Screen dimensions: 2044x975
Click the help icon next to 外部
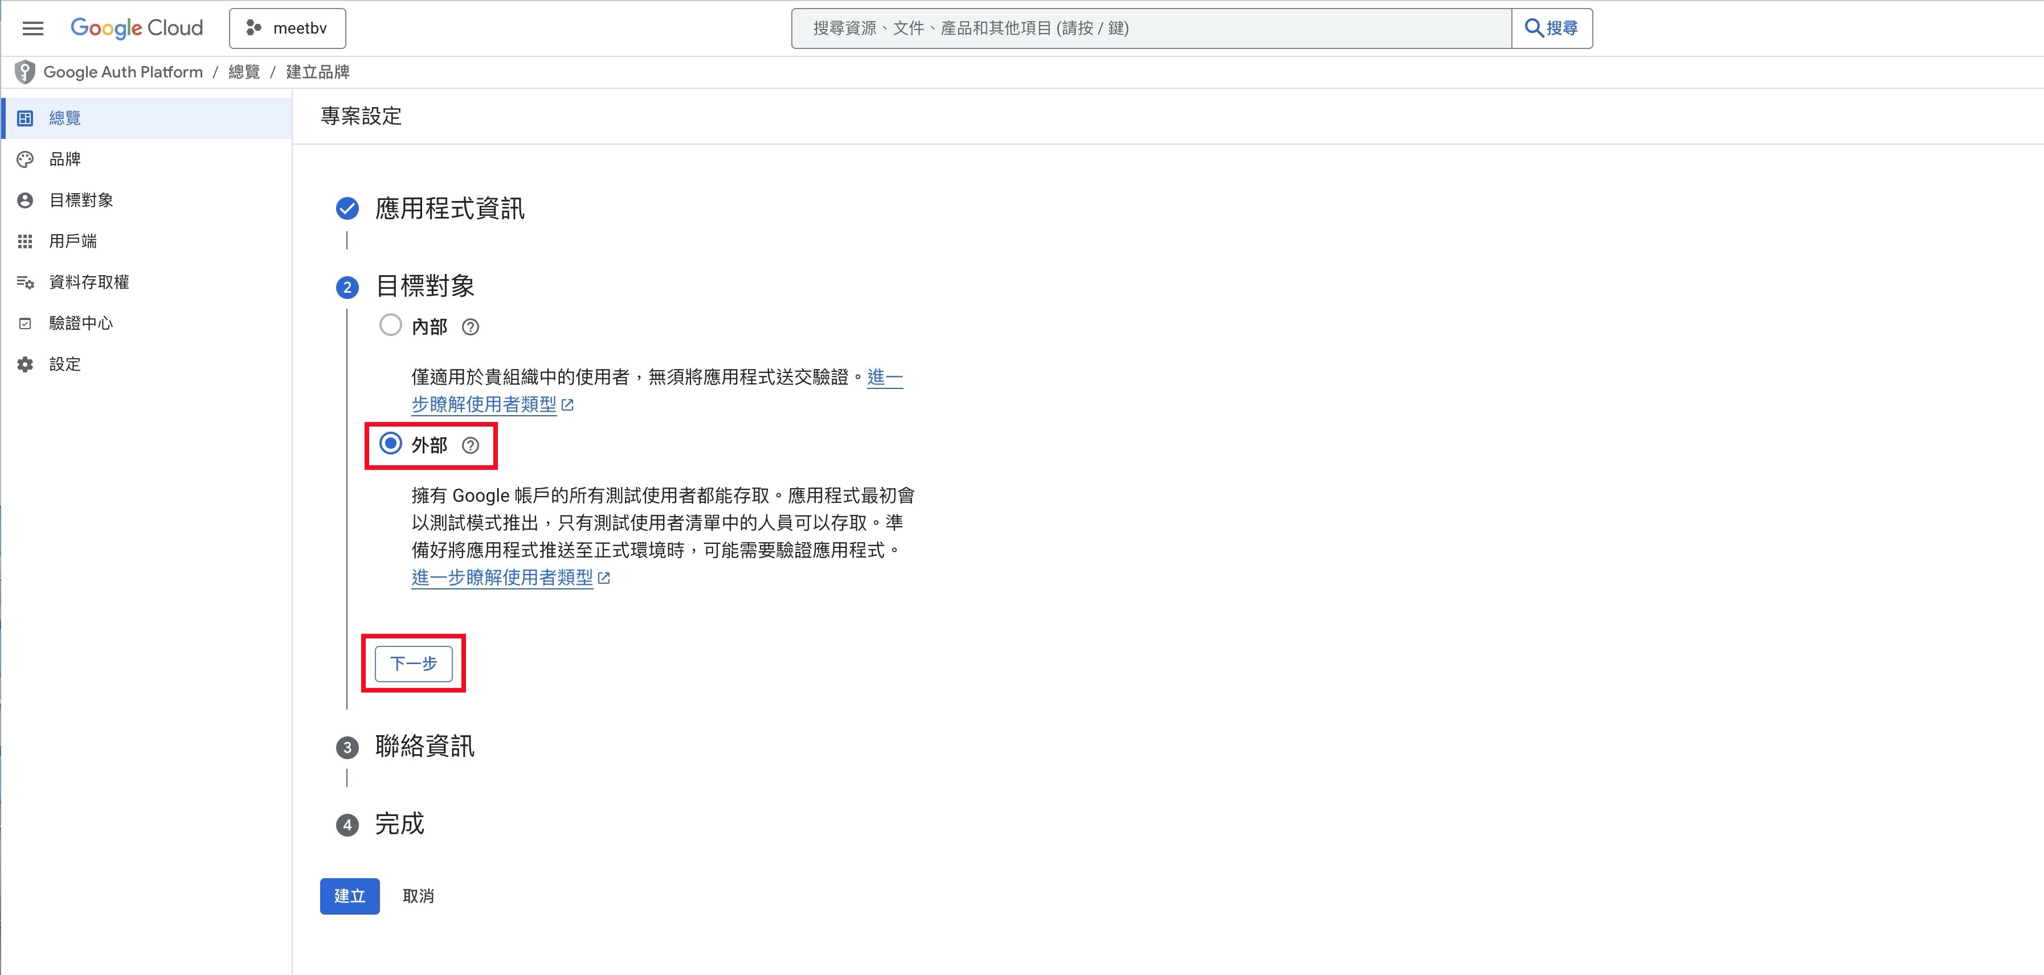[471, 445]
